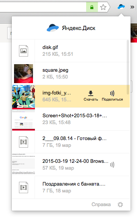Select the 2___09.08.14 - Готовый ф… file
Image resolution: width=137 pixels, height=219 pixels.
(x=74, y=139)
